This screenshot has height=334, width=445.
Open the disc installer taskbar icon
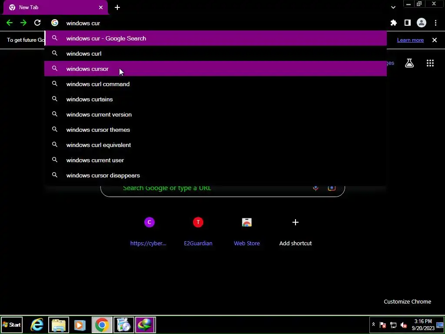tap(124, 324)
